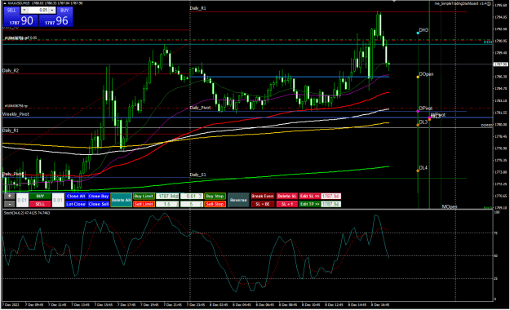Buy at the 1787 96 ask price
The width and height of the screenshot is (510, 310).
click(x=56, y=21)
